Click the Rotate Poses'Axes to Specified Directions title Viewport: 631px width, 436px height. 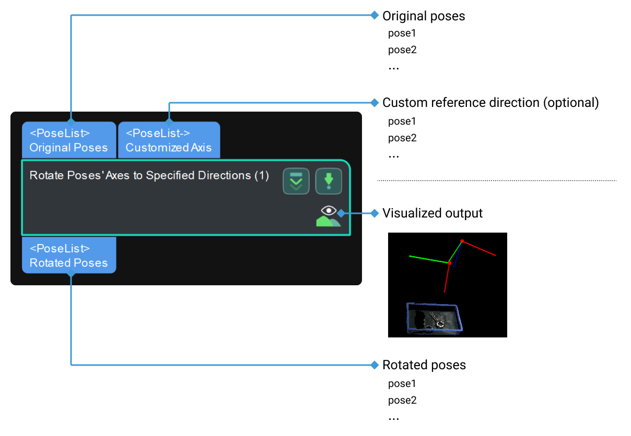149,176
